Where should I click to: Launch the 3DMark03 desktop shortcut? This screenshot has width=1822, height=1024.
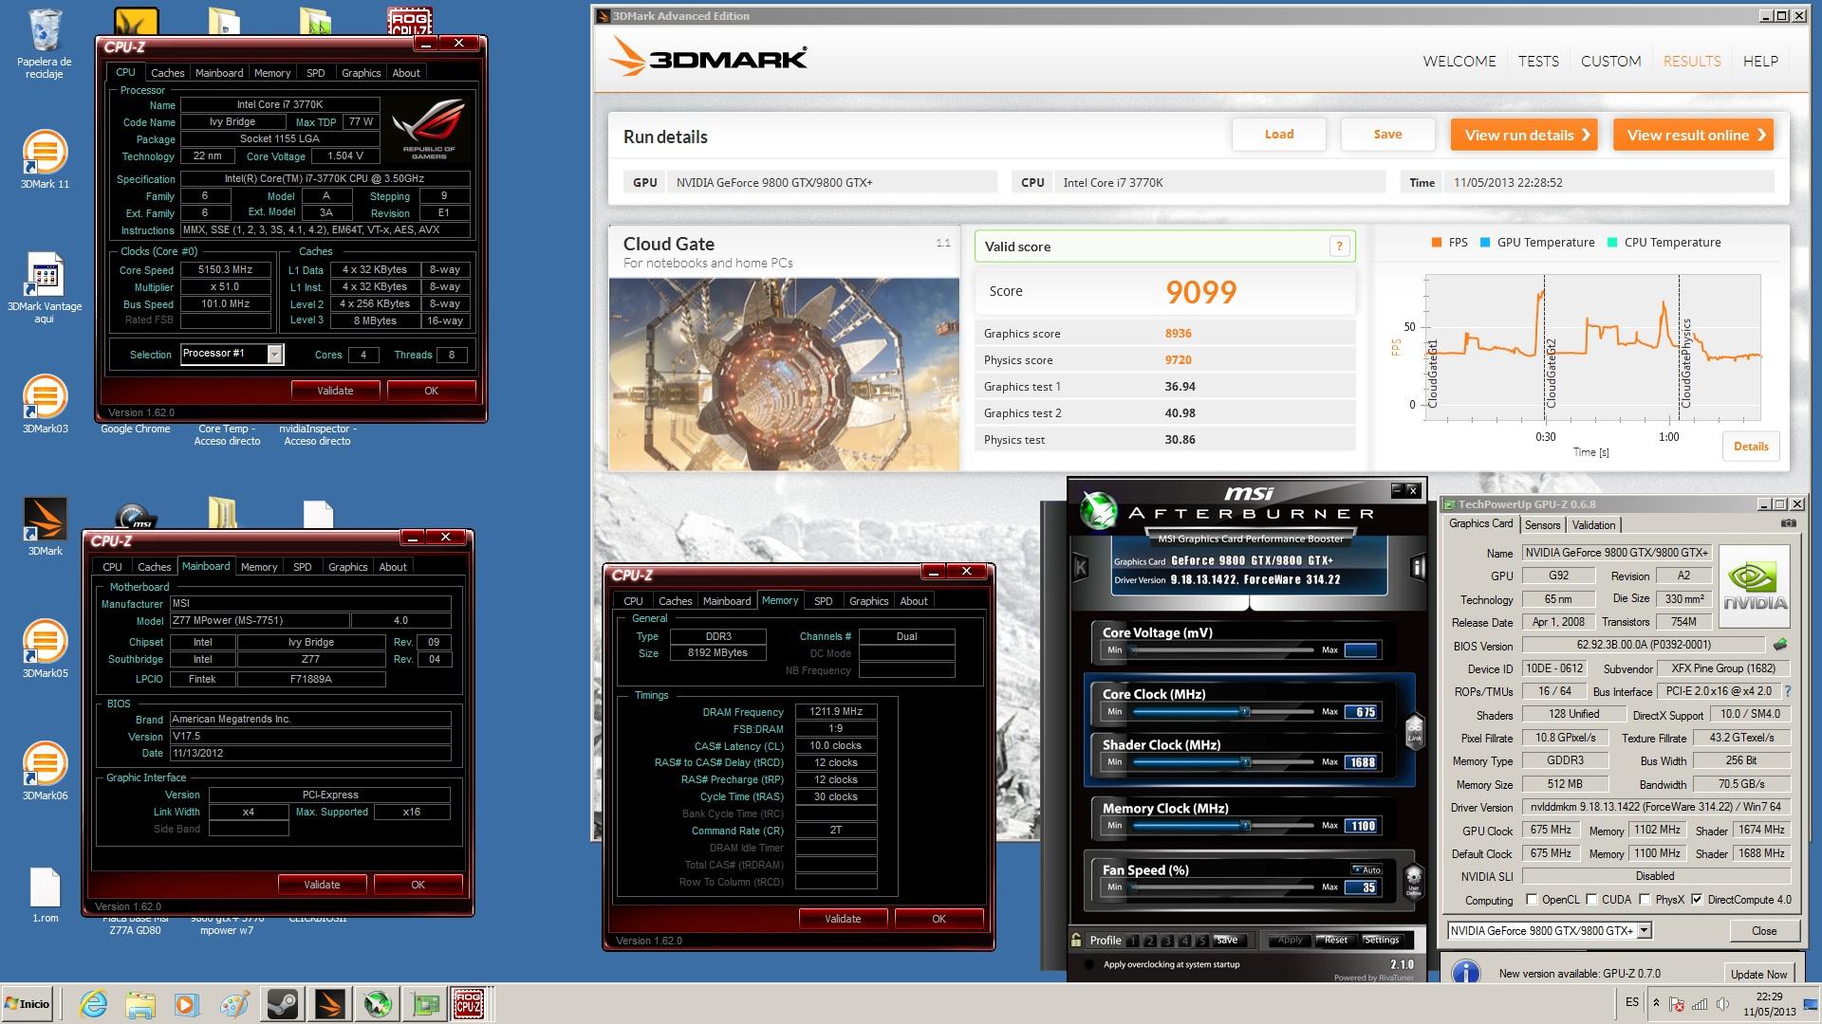[45, 404]
